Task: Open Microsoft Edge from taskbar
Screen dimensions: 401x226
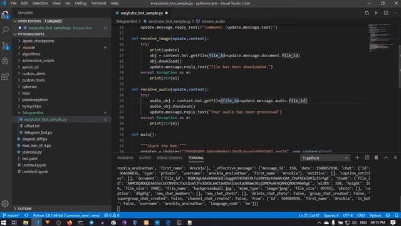Action: [168, 223]
